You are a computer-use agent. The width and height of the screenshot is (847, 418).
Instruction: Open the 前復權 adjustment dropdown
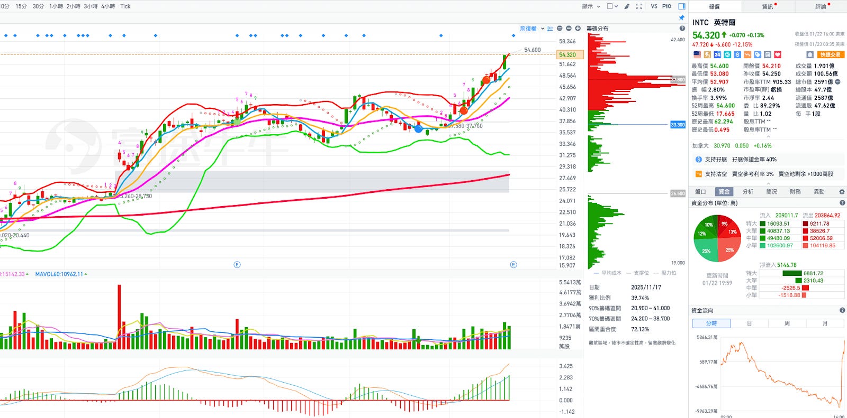(532, 29)
